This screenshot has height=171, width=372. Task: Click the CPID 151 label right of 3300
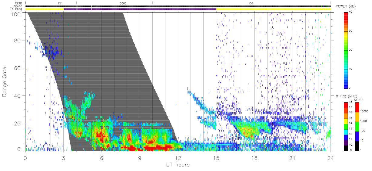pyautogui.click(x=251, y=3)
